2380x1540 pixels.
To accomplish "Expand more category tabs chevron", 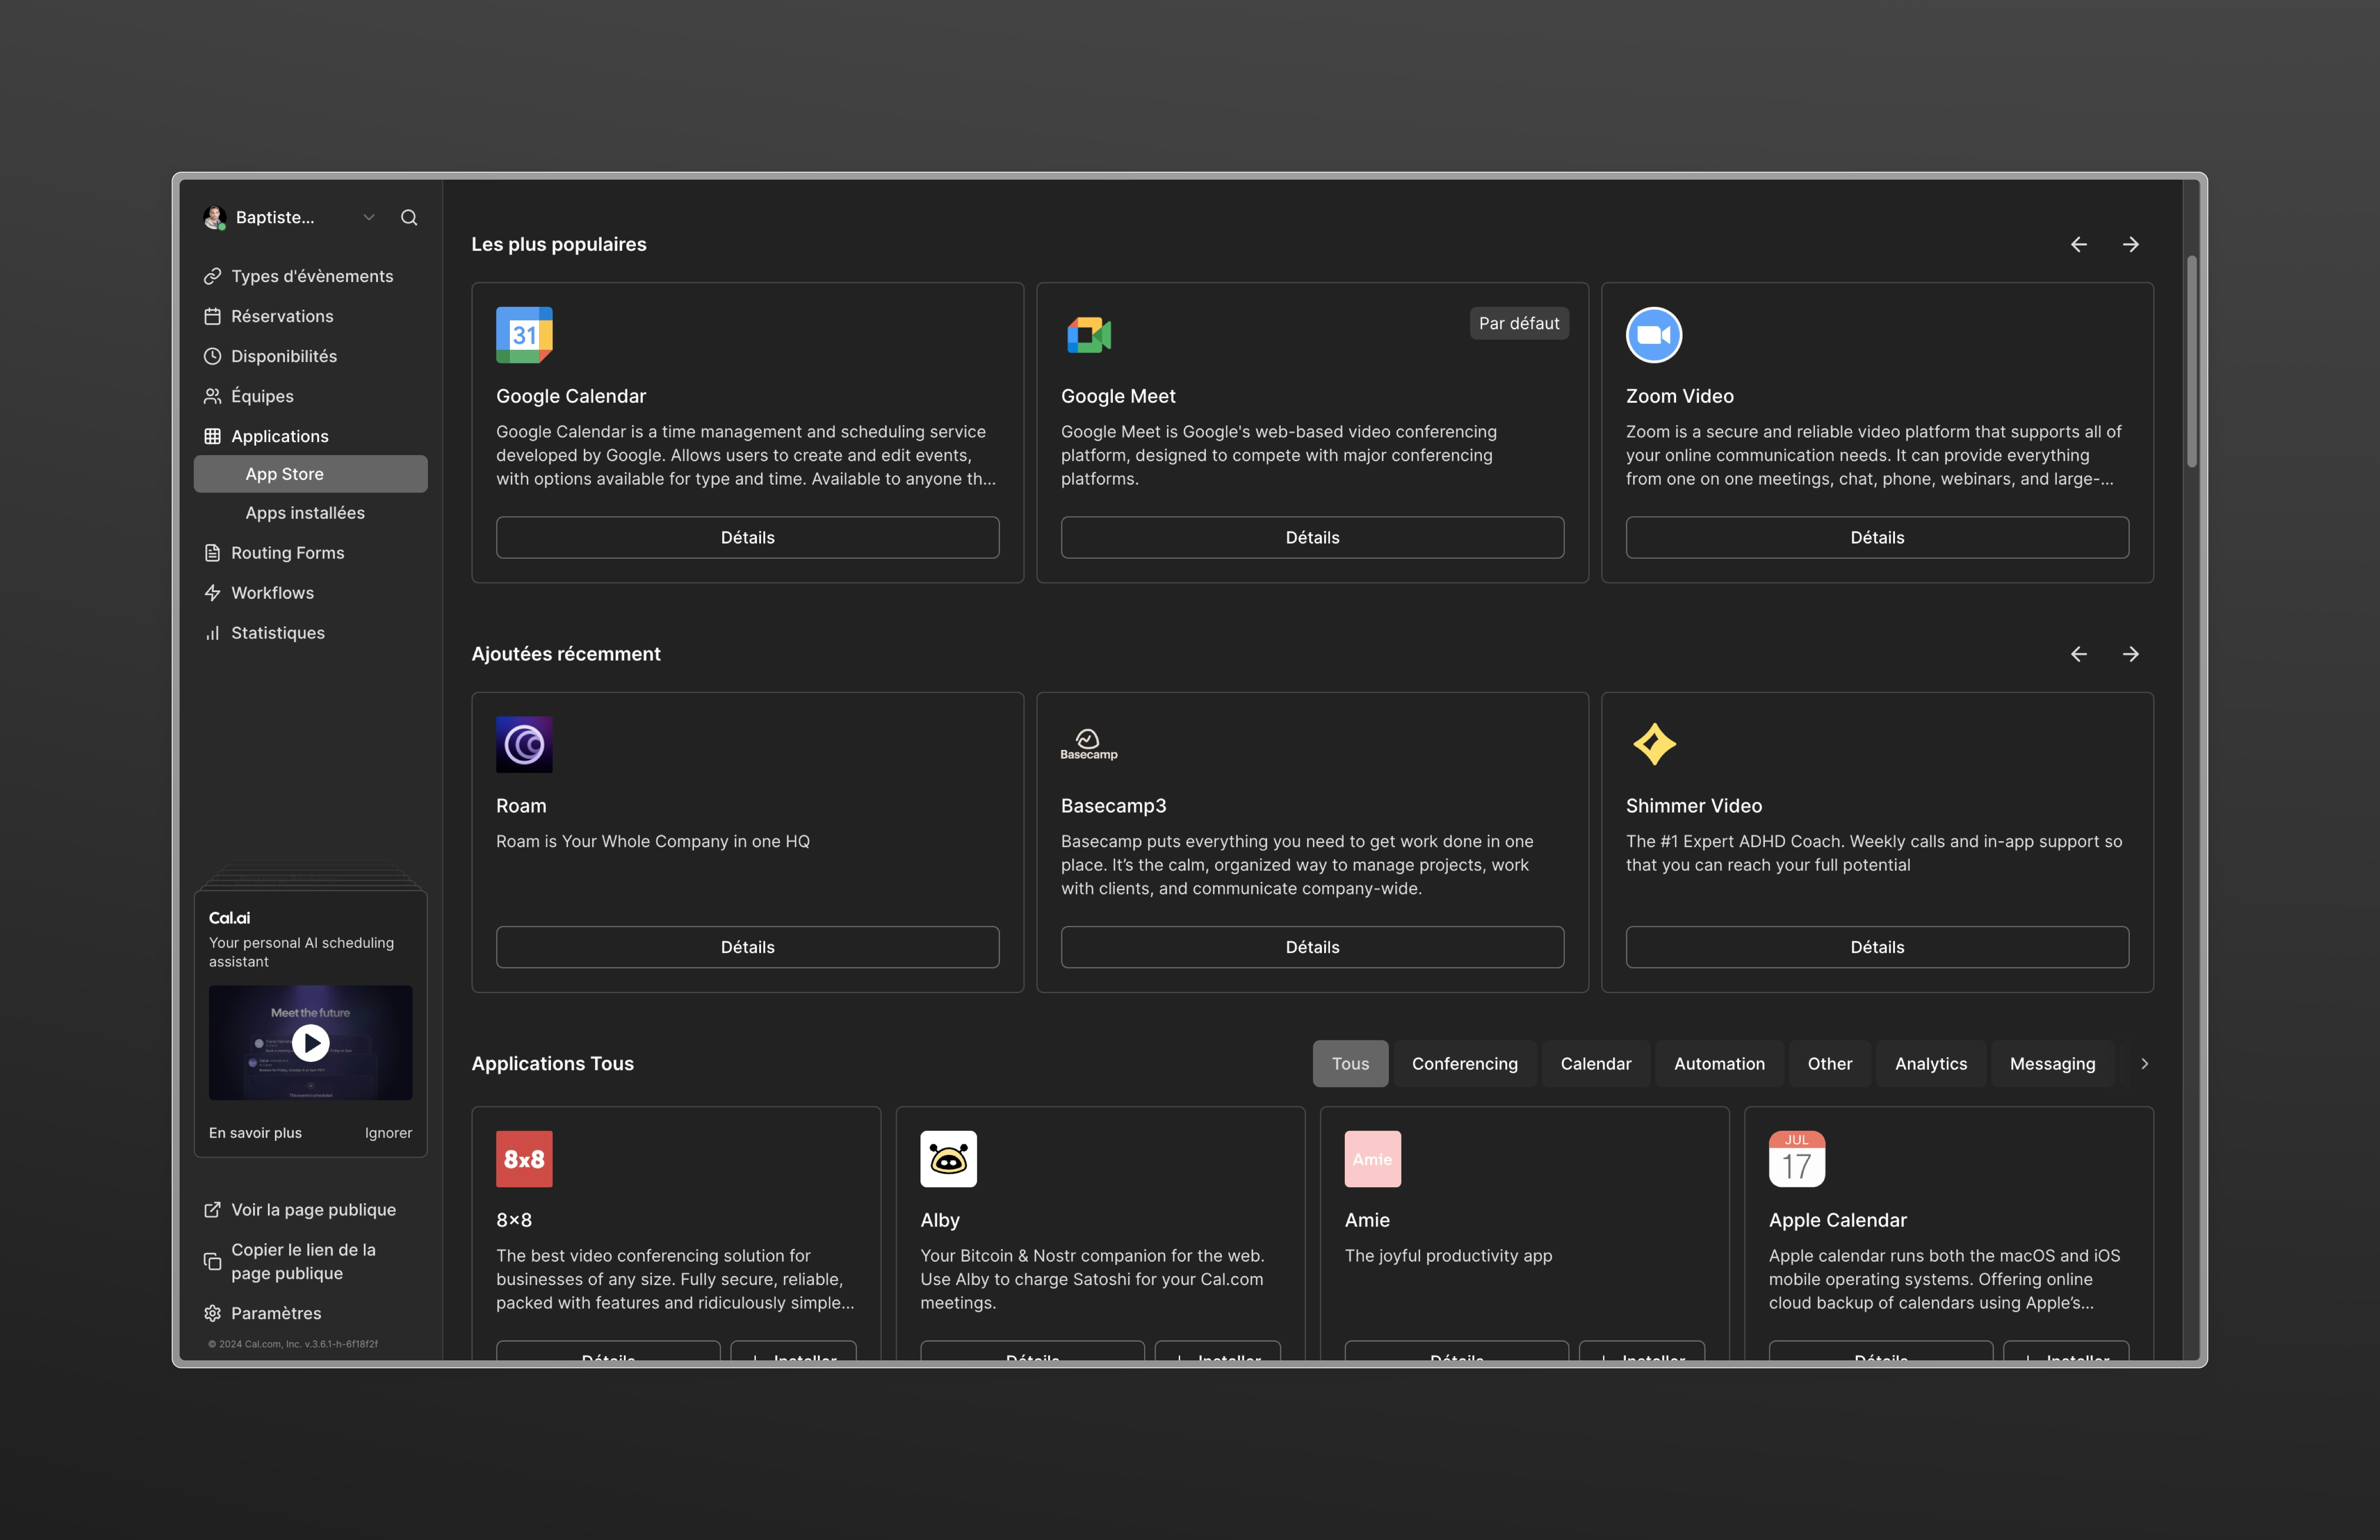I will (x=2144, y=1064).
